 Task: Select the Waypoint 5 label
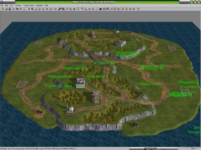(x=150, y=84)
